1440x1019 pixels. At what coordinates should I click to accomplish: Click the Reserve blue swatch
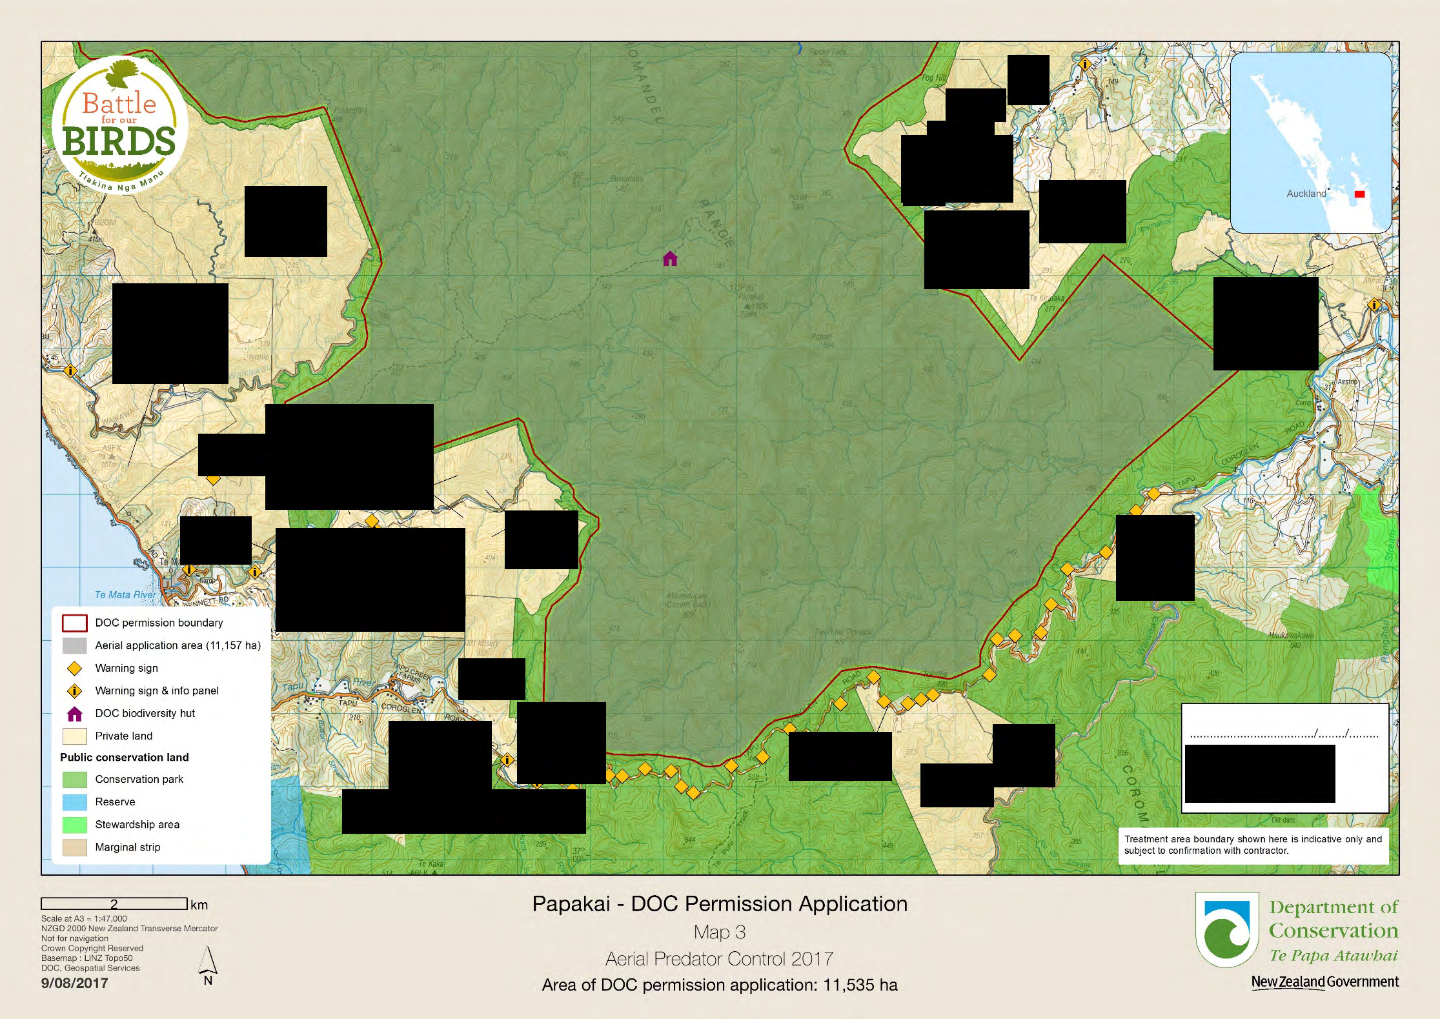pyautogui.click(x=75, y=802)
